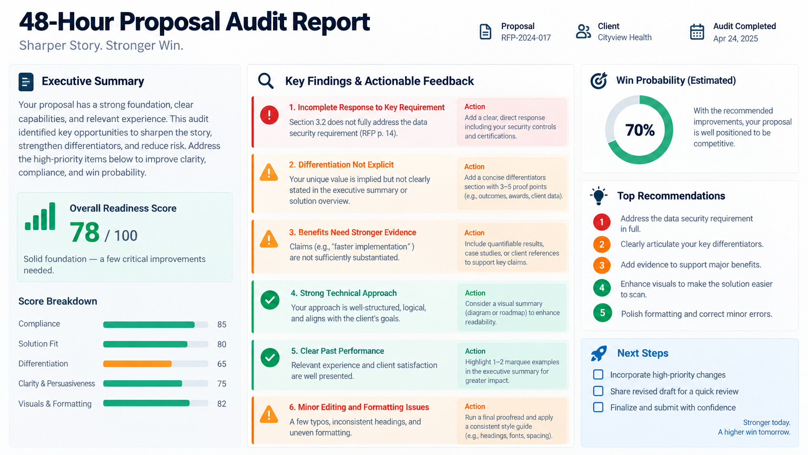Click the Action box about security controls and certifications

coord(512,122)
